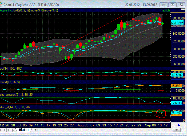
Task: Click the '29' date label on axis
Action: click(x=139, y=125)
